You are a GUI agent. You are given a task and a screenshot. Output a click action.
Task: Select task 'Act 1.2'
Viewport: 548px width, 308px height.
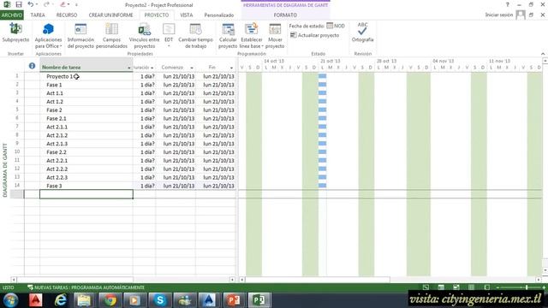(x=55, y=102)
